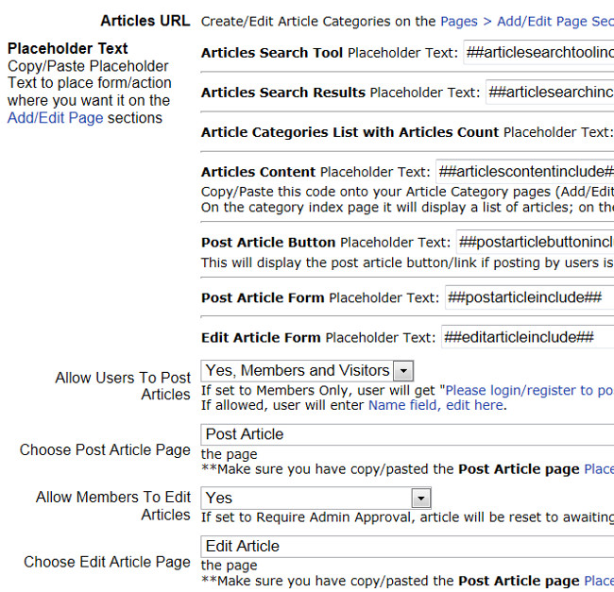Select the Post Article Button placeholder field
The width and height of the screenshot is (614, 592).
point(535,241)
